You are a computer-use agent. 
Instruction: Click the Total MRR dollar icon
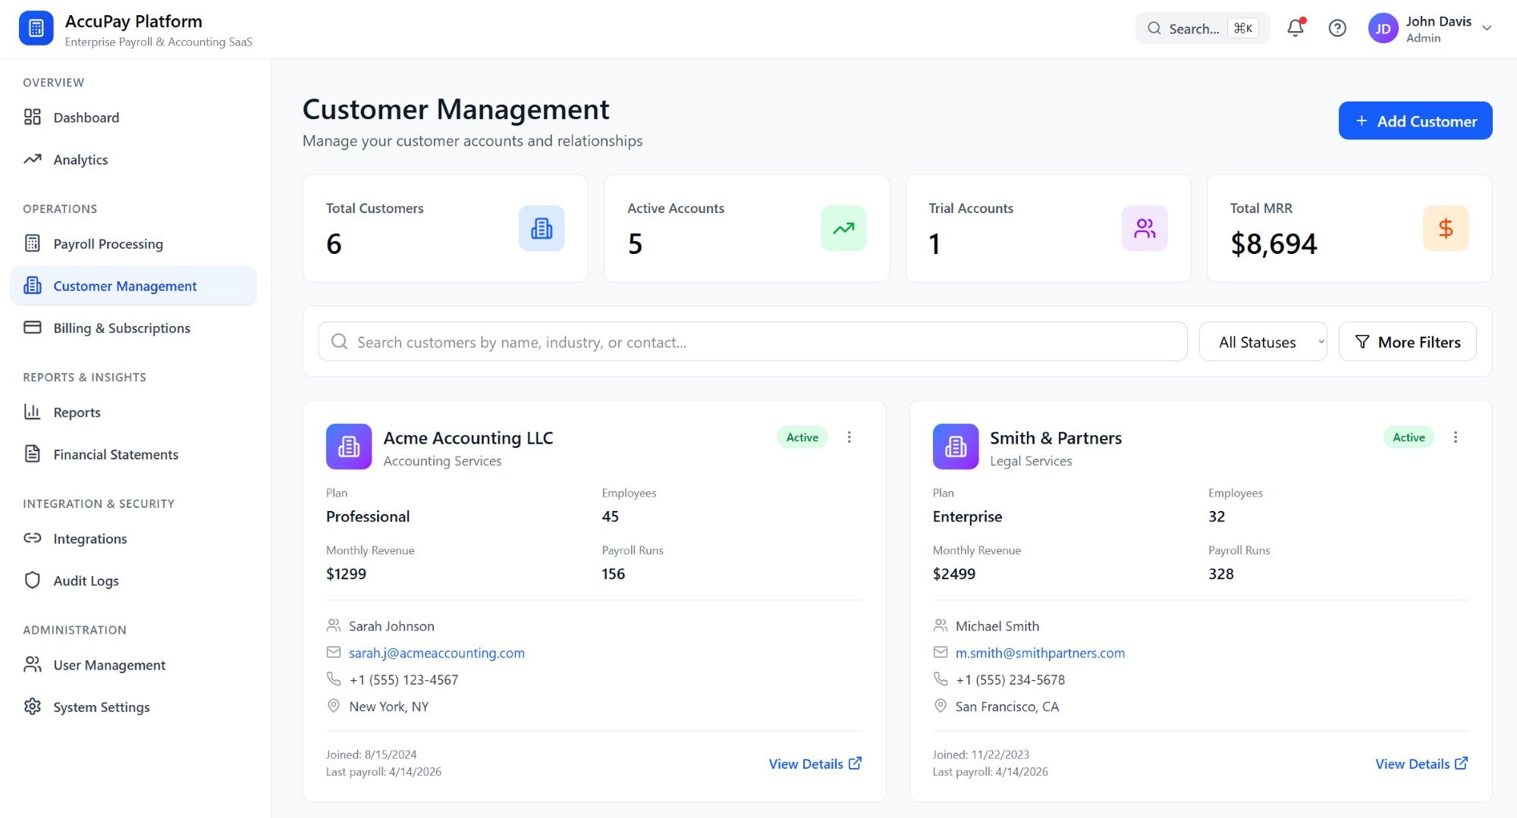[x=1446, y=228]
